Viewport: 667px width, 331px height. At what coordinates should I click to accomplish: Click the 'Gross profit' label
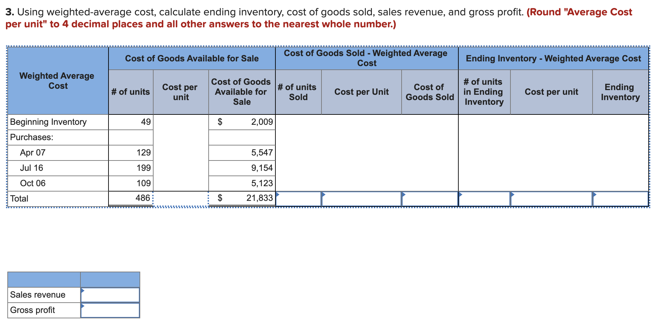pos(32,310)
